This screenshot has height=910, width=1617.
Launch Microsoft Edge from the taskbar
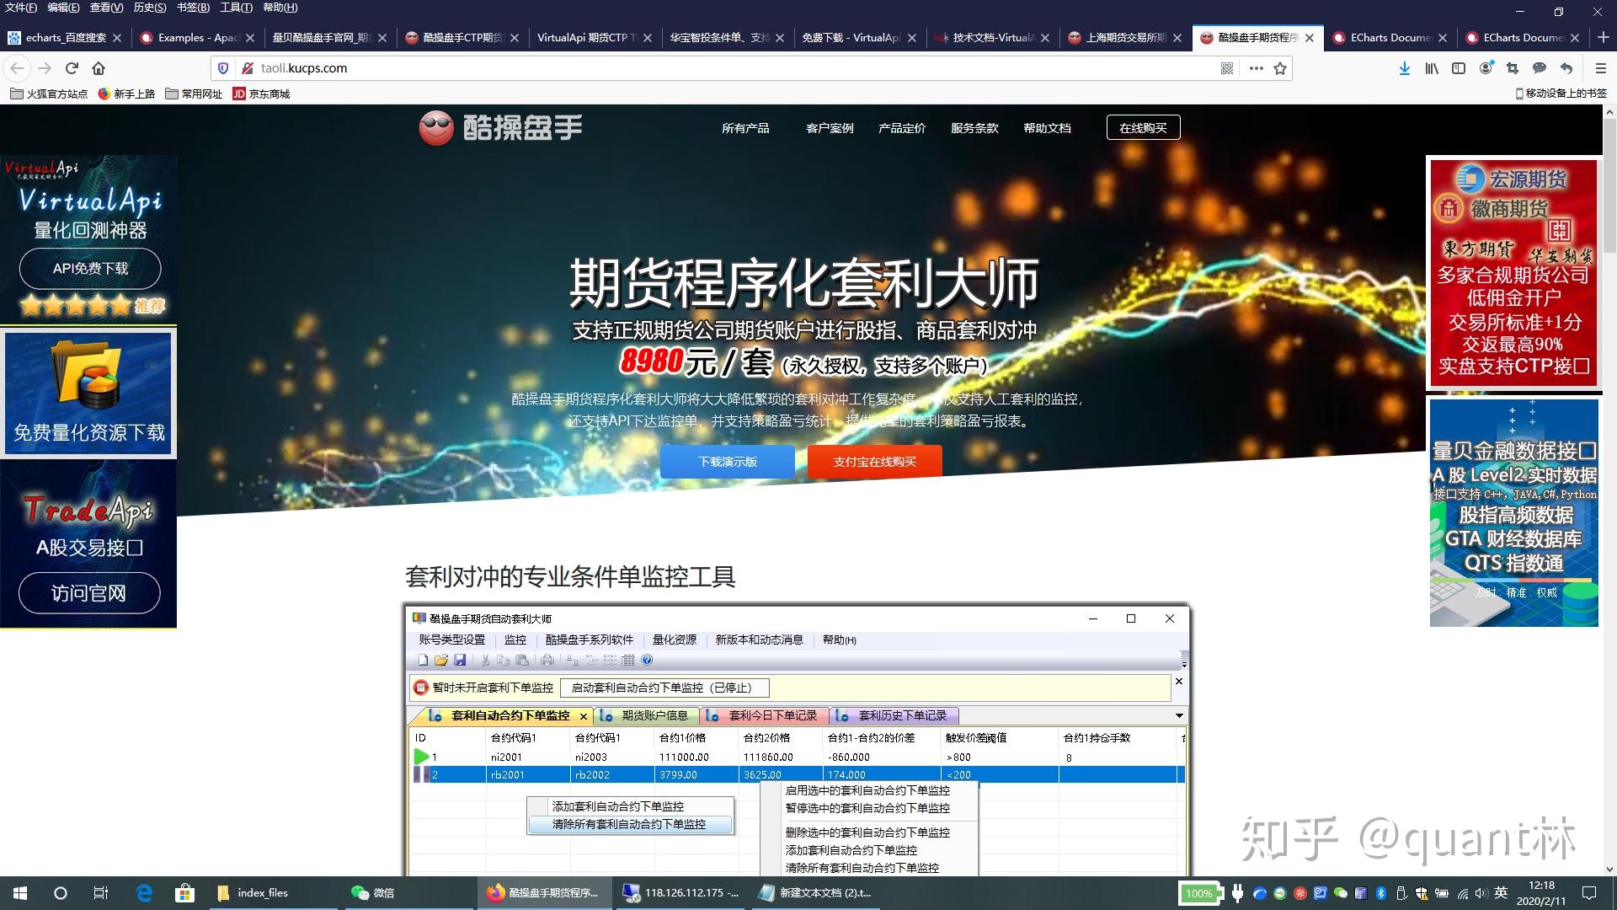pos(144,893)
